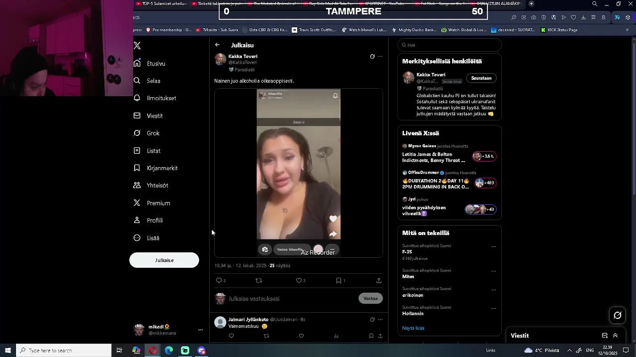
Task: Click the share icon under post
Action: click(379, 281)
